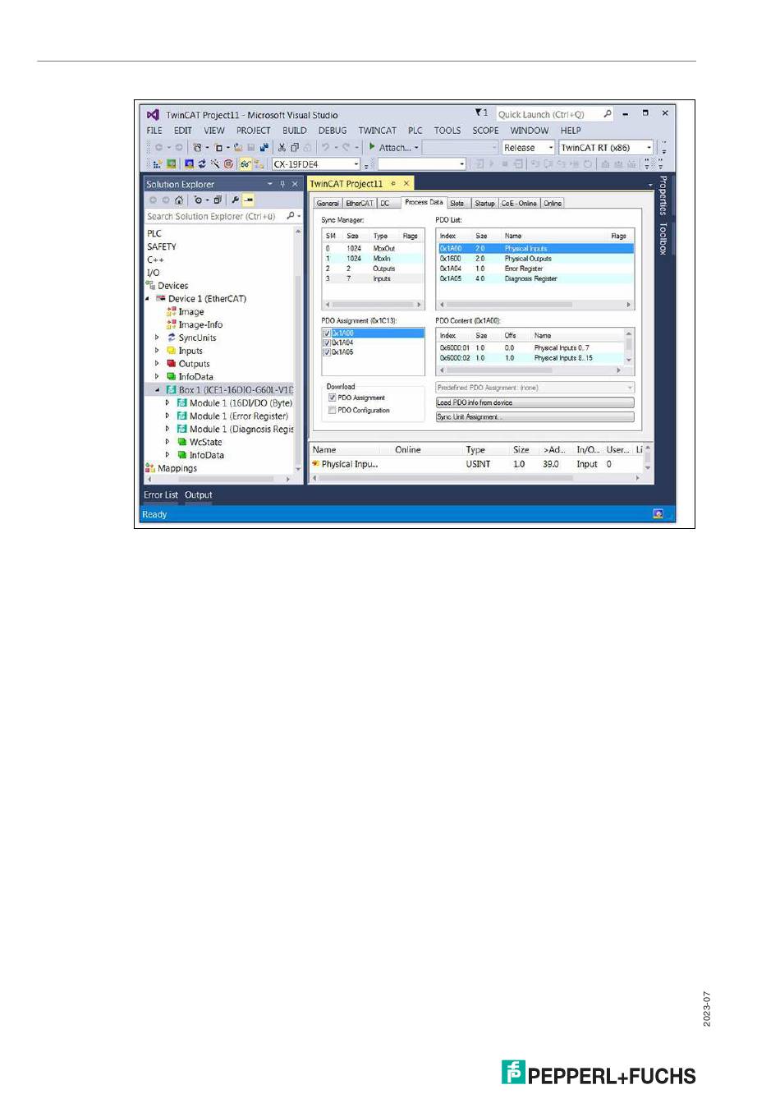Collapse the Device 1 (EtherCAT) tree node
Image resolution: width=780 pixels, height=1117 pixels.
pyautogui.click(x=148, y=299)
